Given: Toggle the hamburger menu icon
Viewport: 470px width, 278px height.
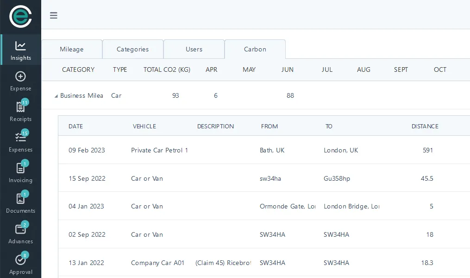Looking at the screenshot, I should coord(54,15).
